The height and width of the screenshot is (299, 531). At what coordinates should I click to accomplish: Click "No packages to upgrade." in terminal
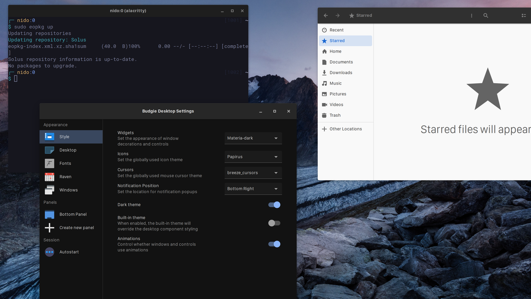tap(43, 66)
